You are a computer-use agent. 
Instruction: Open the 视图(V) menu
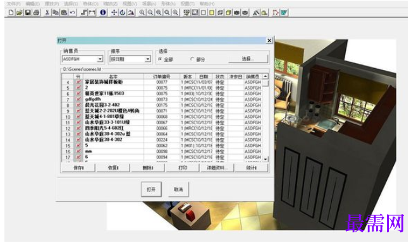[130, 4]
